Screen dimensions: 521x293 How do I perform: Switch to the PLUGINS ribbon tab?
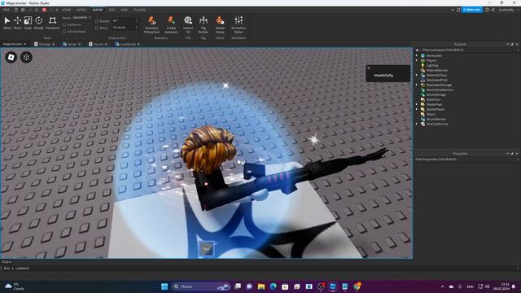[139, 10]
